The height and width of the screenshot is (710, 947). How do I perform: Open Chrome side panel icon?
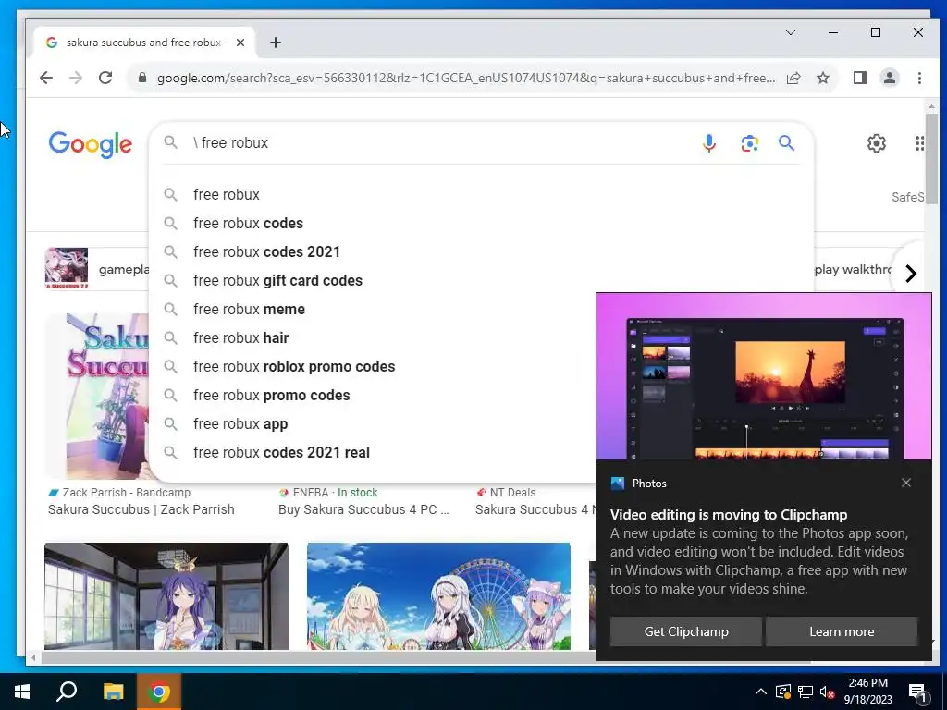coord(860,78)
